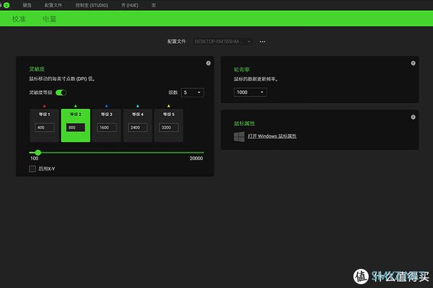Click the red triangle marker above 等级 1

45,106
